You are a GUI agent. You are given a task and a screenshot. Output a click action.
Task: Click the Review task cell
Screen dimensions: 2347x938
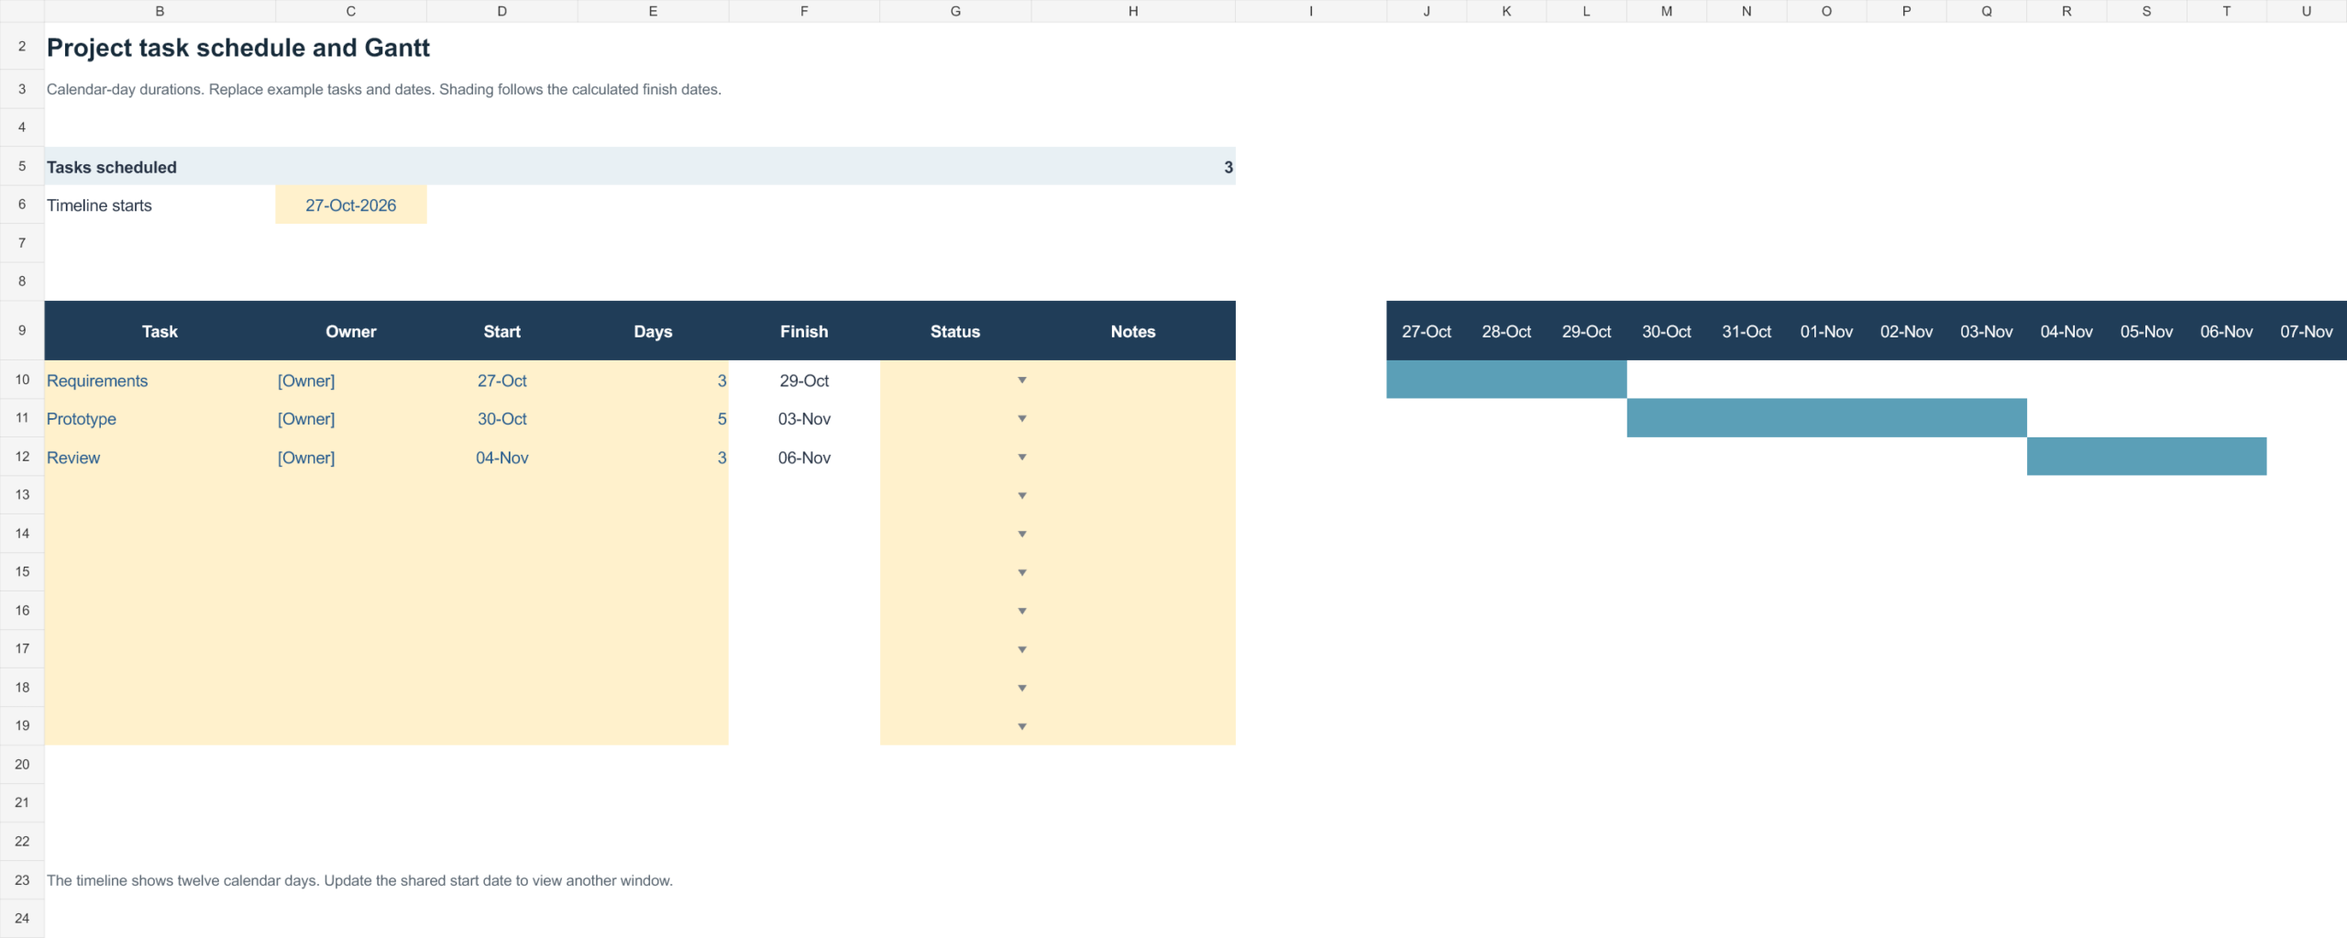pyautogui.click(x=160, y=457)
